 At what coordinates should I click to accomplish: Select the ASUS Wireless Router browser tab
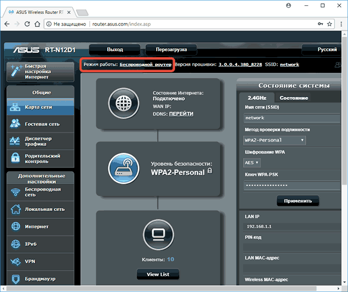pos(40,12)
